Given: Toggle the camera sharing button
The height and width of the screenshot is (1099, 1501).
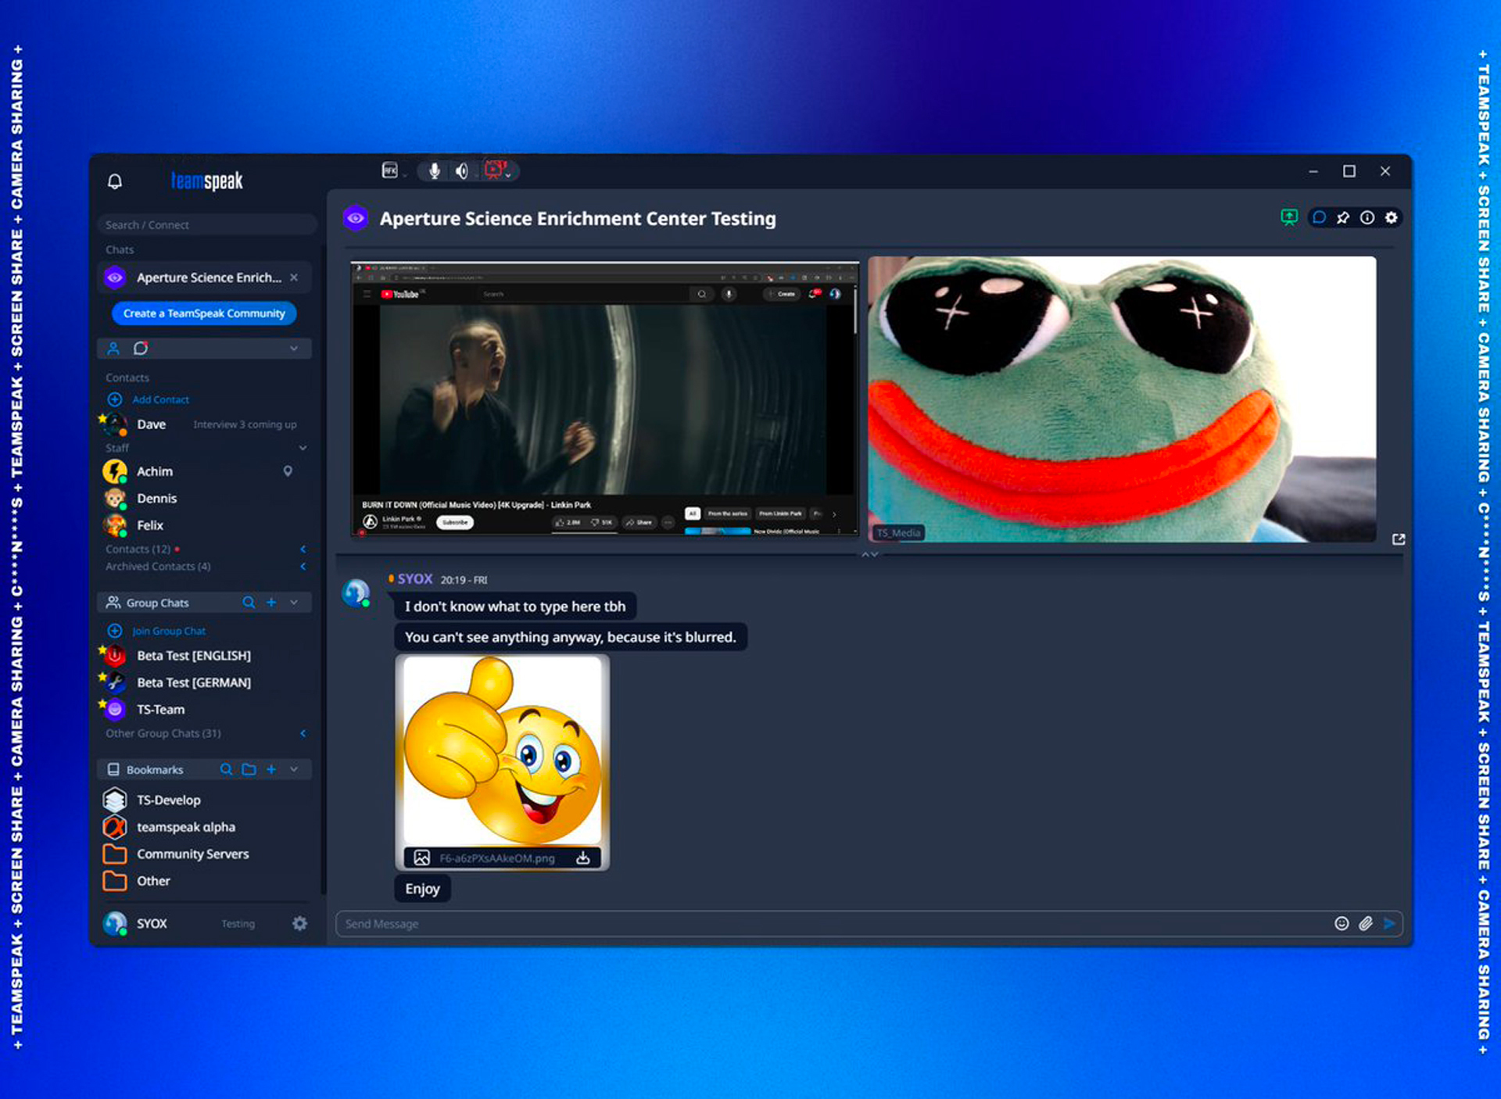Looking at the screenshot, I should pos(495,170).
